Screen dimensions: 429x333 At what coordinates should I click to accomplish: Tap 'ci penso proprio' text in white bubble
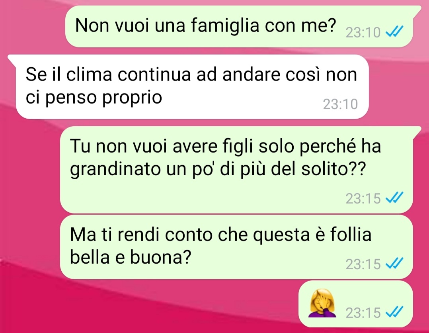[x=94, y=98]
